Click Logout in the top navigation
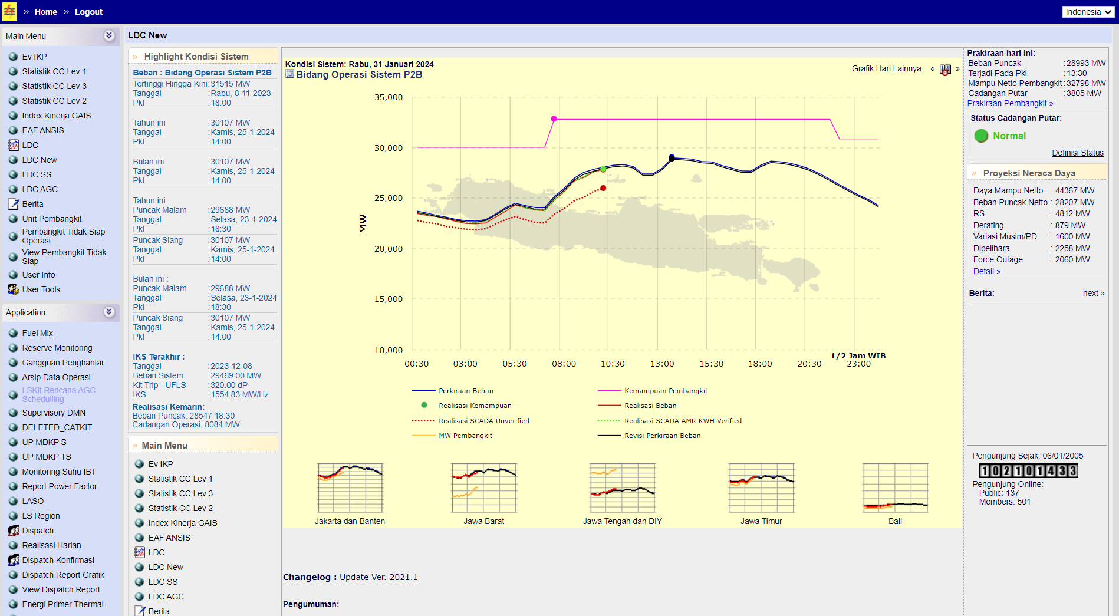This screenshot has width=1119, height=616. (88, 12)
